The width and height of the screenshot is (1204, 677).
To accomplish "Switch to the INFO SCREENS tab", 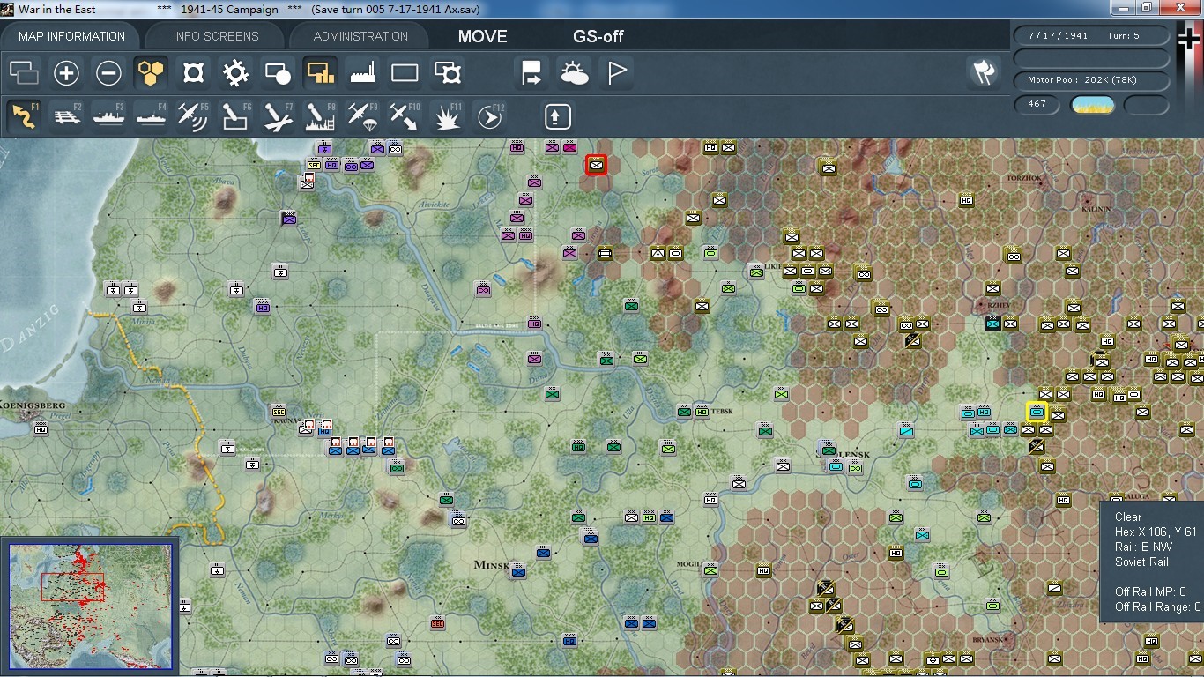I will (x=216, y=36).
